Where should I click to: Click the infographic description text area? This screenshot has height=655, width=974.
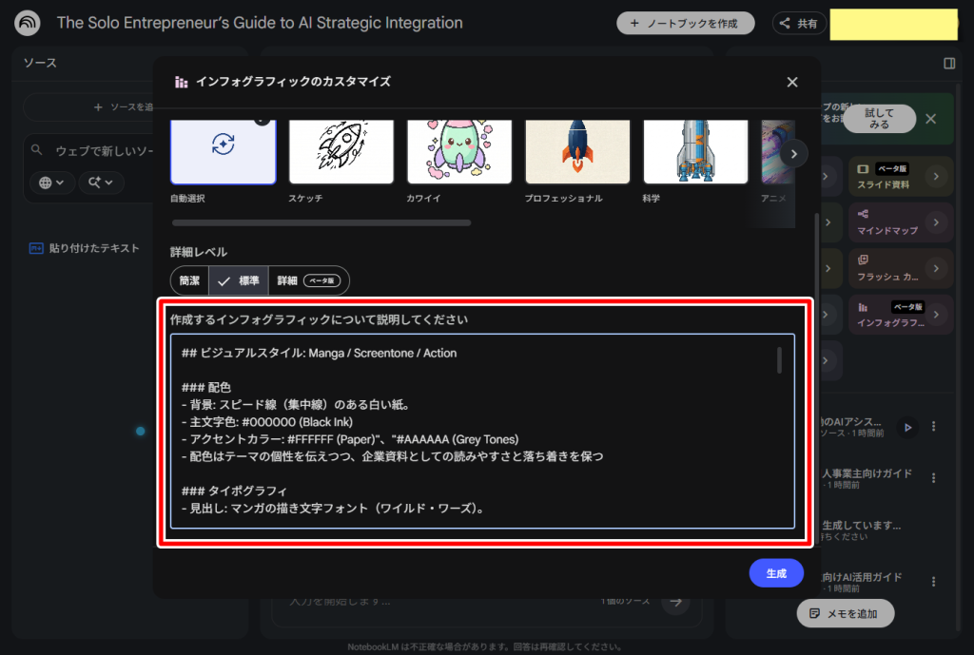482,432
